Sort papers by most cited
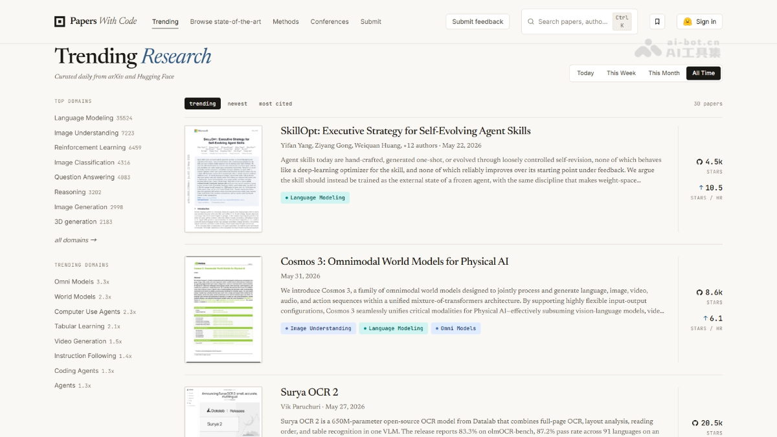The image size is (777, 437). 275,104
